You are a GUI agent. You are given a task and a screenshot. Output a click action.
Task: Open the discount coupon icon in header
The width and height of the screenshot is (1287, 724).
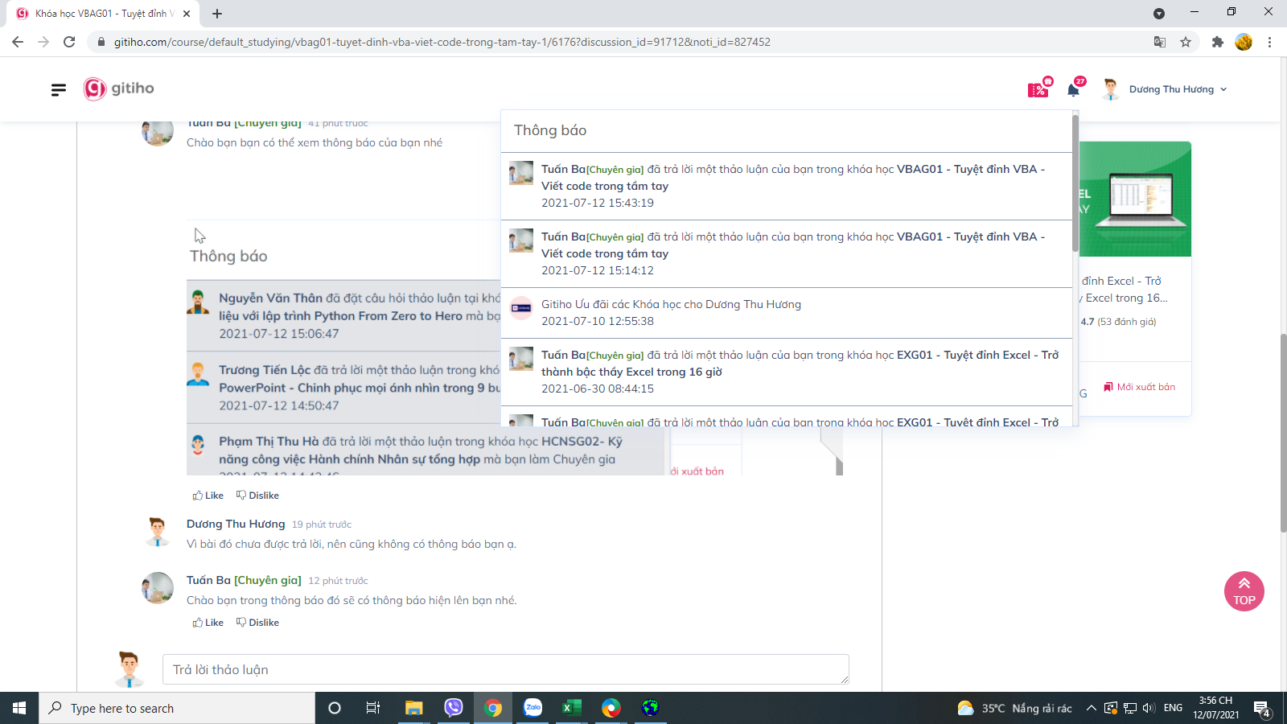point(1038,88)
